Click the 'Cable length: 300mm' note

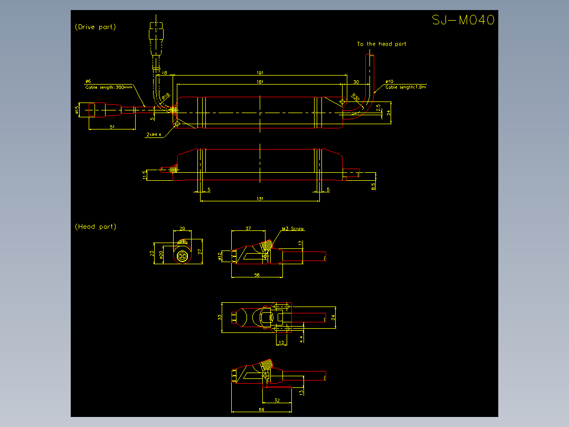110,88
